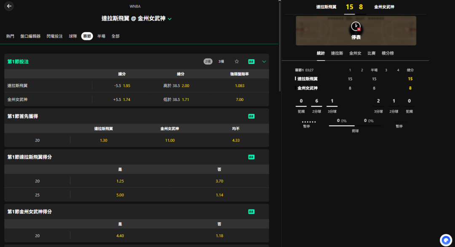
Task: Open bet builder badge in 第1節投注 header
Action: 251,61
